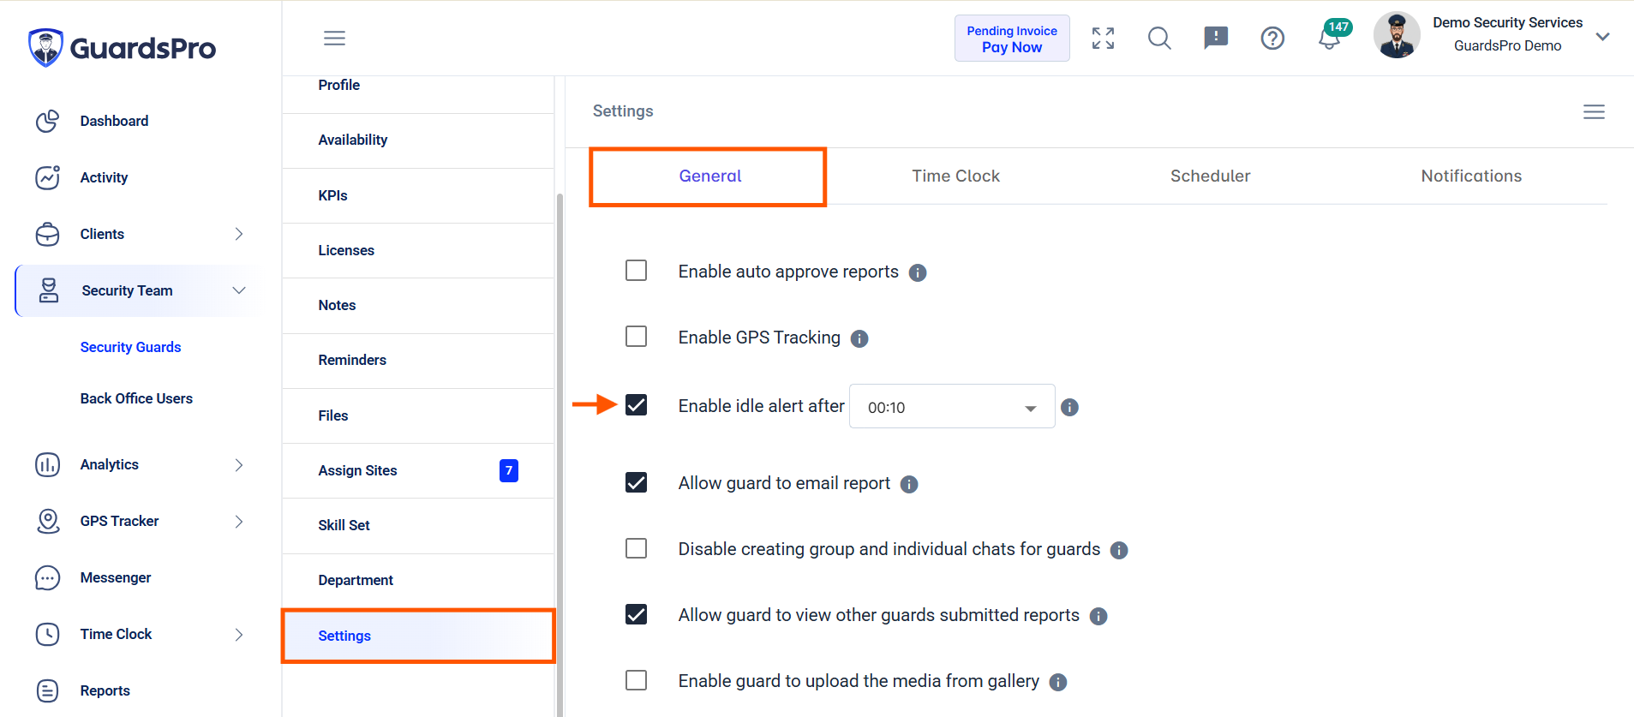Viewport: 1634px width, 717px height.
Task: Switch to the Notifications tab
Action: [x=1471, y=176]
